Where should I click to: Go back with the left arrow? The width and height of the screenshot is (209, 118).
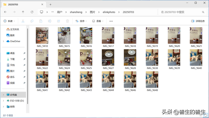pos(5,12)
